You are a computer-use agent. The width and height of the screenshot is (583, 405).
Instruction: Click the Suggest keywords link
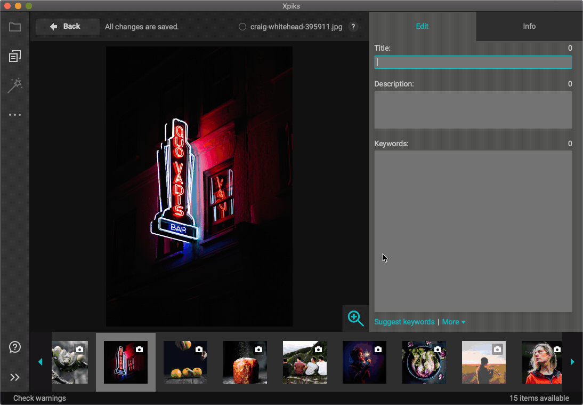click(404, 322)
